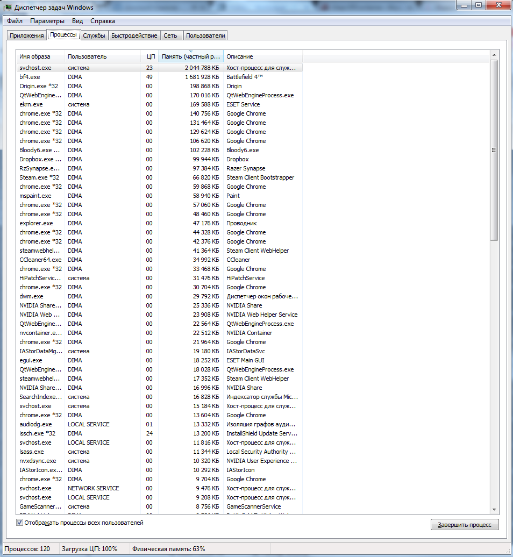This screenshot has height=557, width=513.
Task: Select the Origin.exe *32 process
Action: click(159, 87)
